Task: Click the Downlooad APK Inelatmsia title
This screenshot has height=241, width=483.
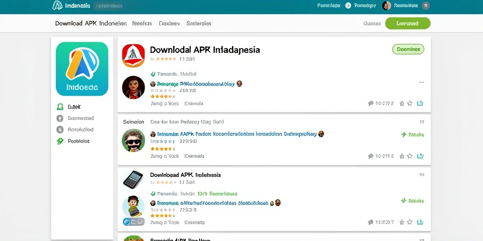Action: 185,175
